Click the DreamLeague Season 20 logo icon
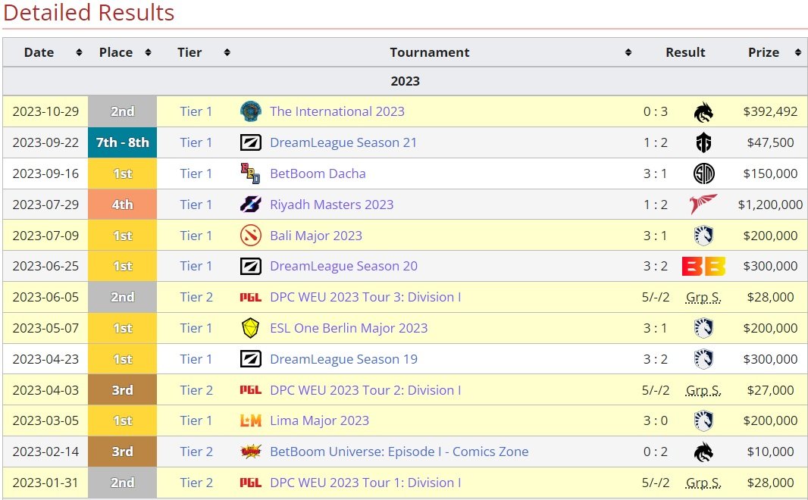Image resolution: width=808 pixels, height=500 pixels. [251, 266]
